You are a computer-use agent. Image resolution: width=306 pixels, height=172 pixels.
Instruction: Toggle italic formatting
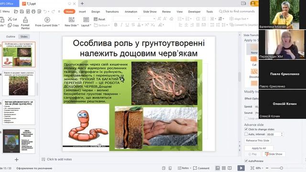pos(121,25)
